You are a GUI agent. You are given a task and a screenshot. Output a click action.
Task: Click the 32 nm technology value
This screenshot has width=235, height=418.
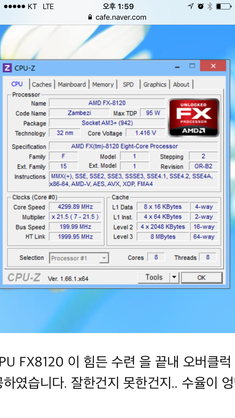pyautogui.click(x=65, y=133)
